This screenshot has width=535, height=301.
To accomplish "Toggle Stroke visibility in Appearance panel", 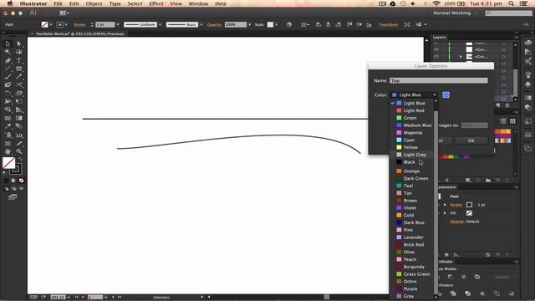I will 440,205.
